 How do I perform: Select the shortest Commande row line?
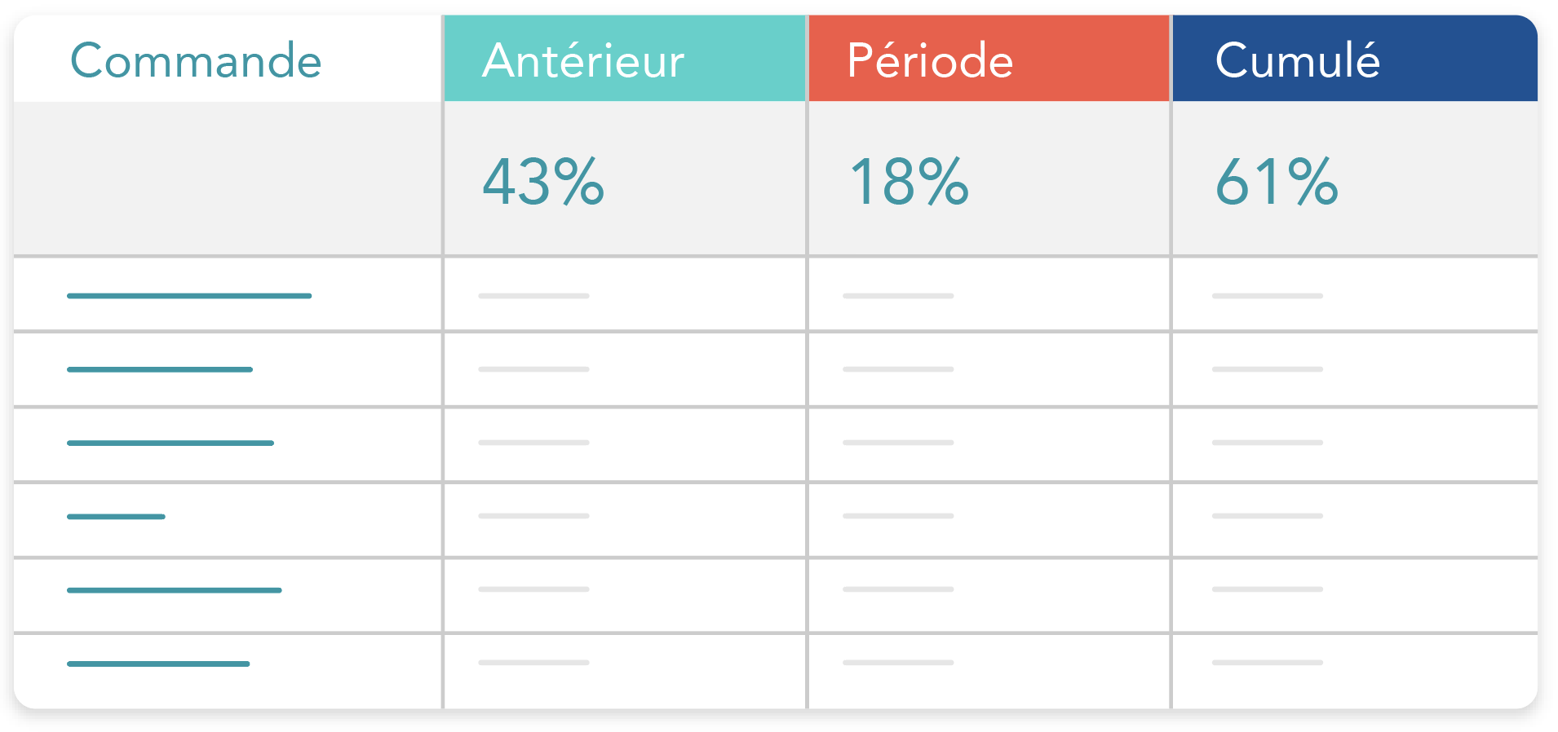[116, 516]
